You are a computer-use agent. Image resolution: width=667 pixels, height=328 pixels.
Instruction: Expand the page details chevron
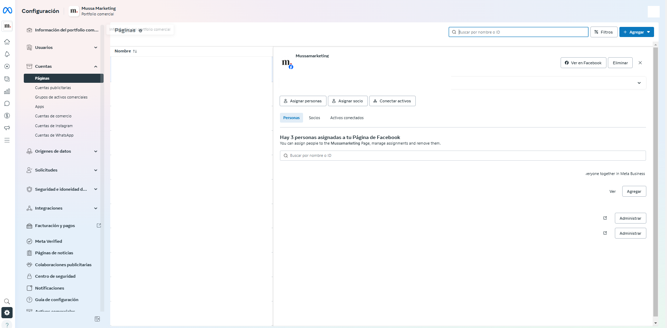639,83
